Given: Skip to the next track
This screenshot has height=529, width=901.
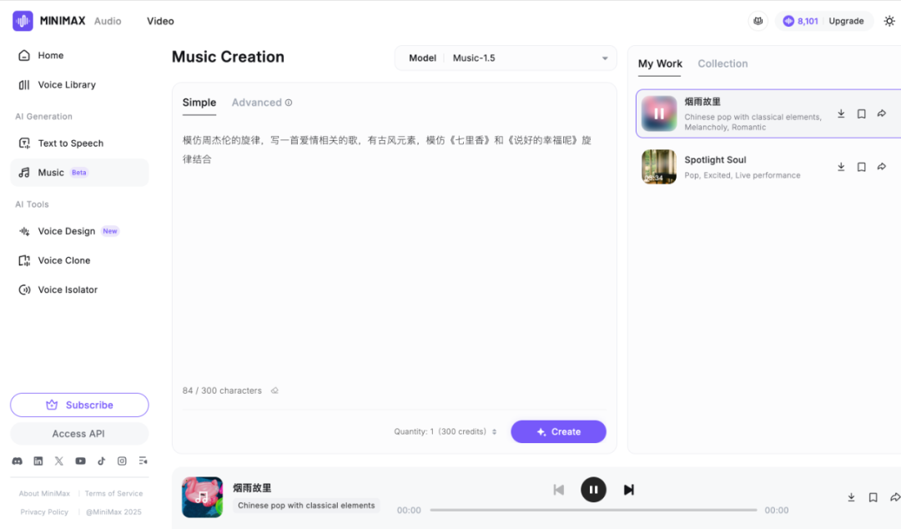Looking at the screenshot, I should pos(629,490).
